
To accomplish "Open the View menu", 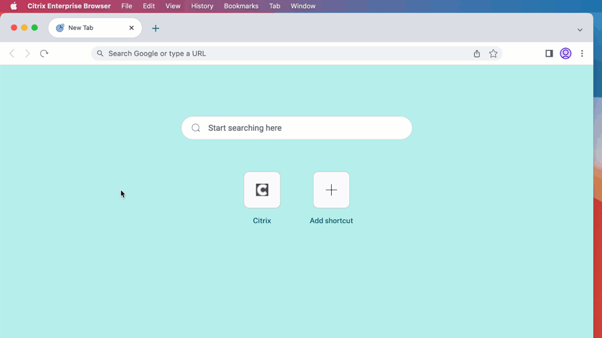I will (173, 6).
